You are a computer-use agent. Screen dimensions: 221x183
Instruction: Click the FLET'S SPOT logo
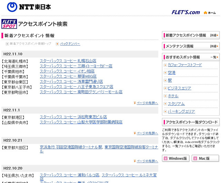point(9,24)
